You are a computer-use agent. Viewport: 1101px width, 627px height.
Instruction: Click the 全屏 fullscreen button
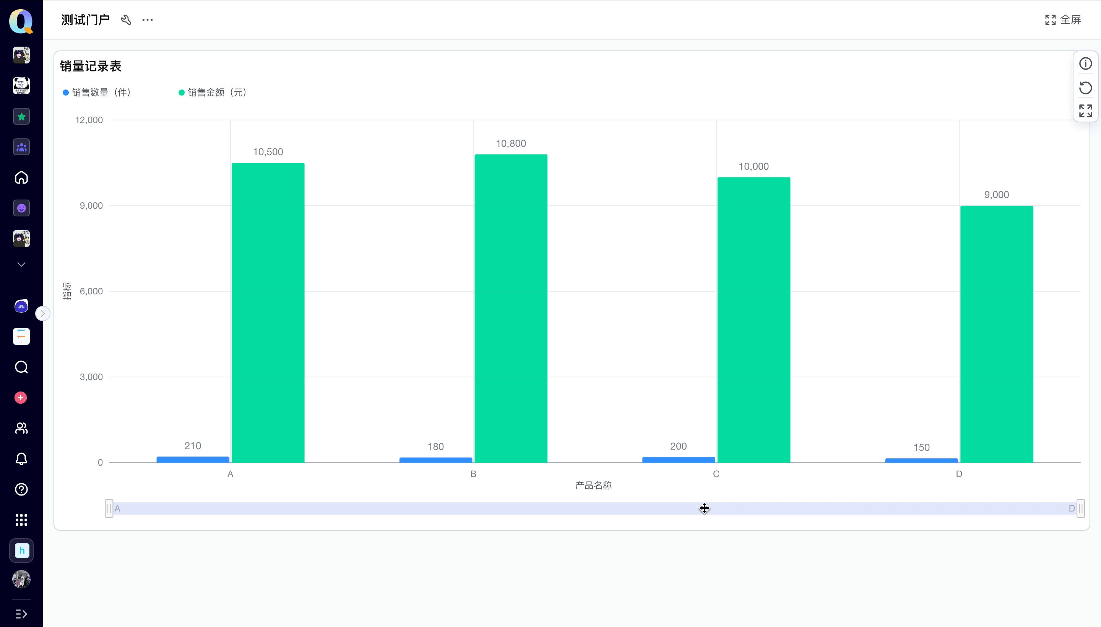tap(1063, 20)
